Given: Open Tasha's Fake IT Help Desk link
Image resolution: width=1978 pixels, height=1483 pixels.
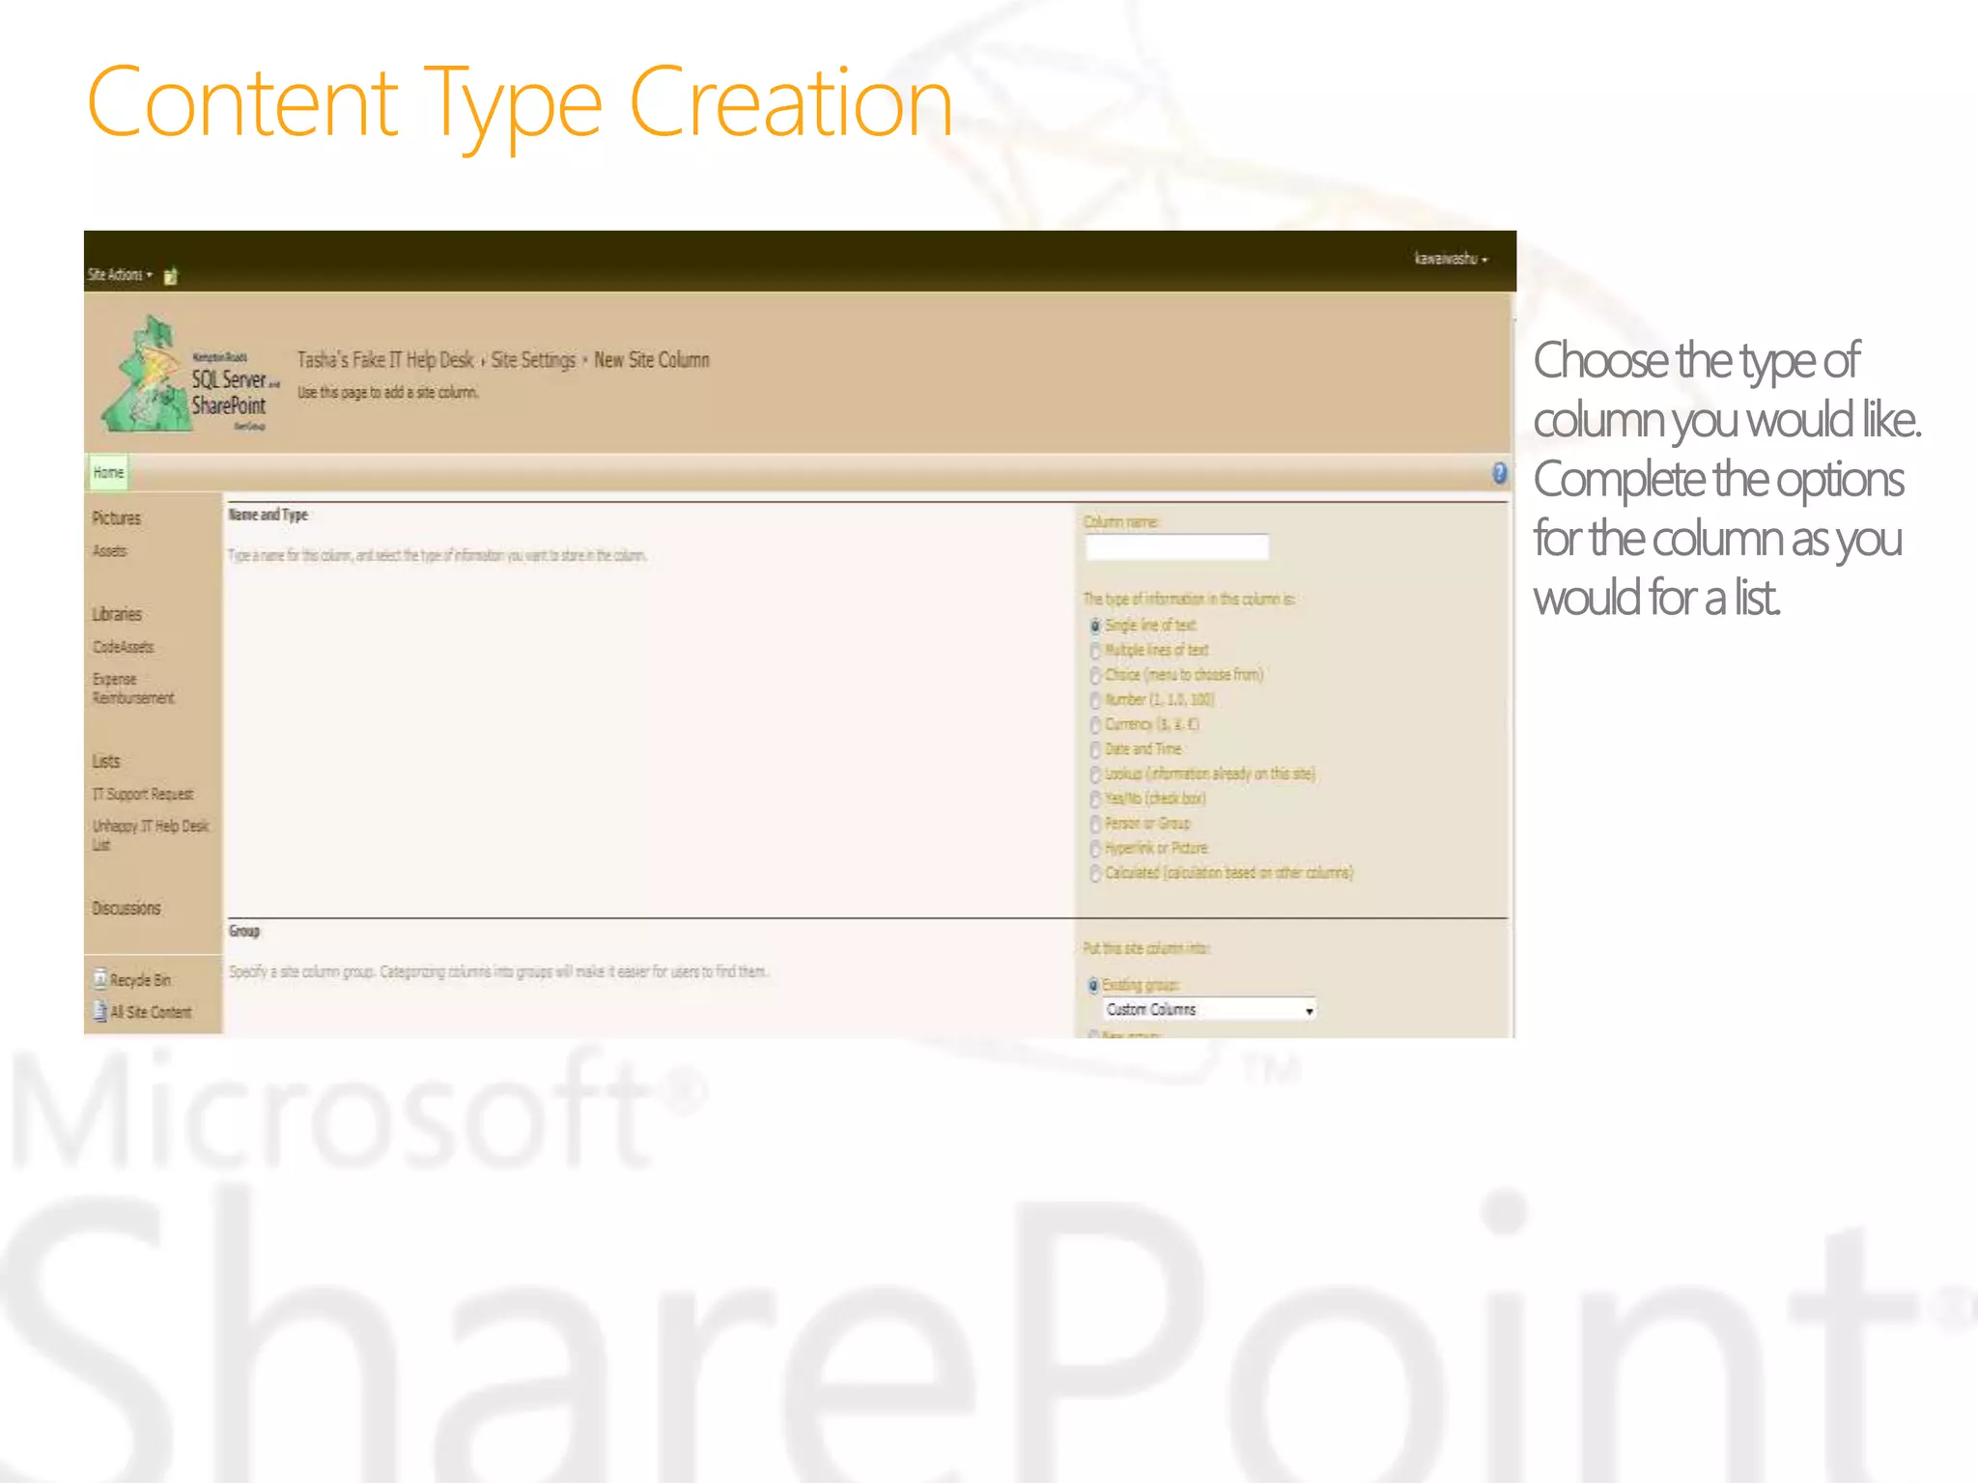Looking at the screenshot, I should click(385, 360).
